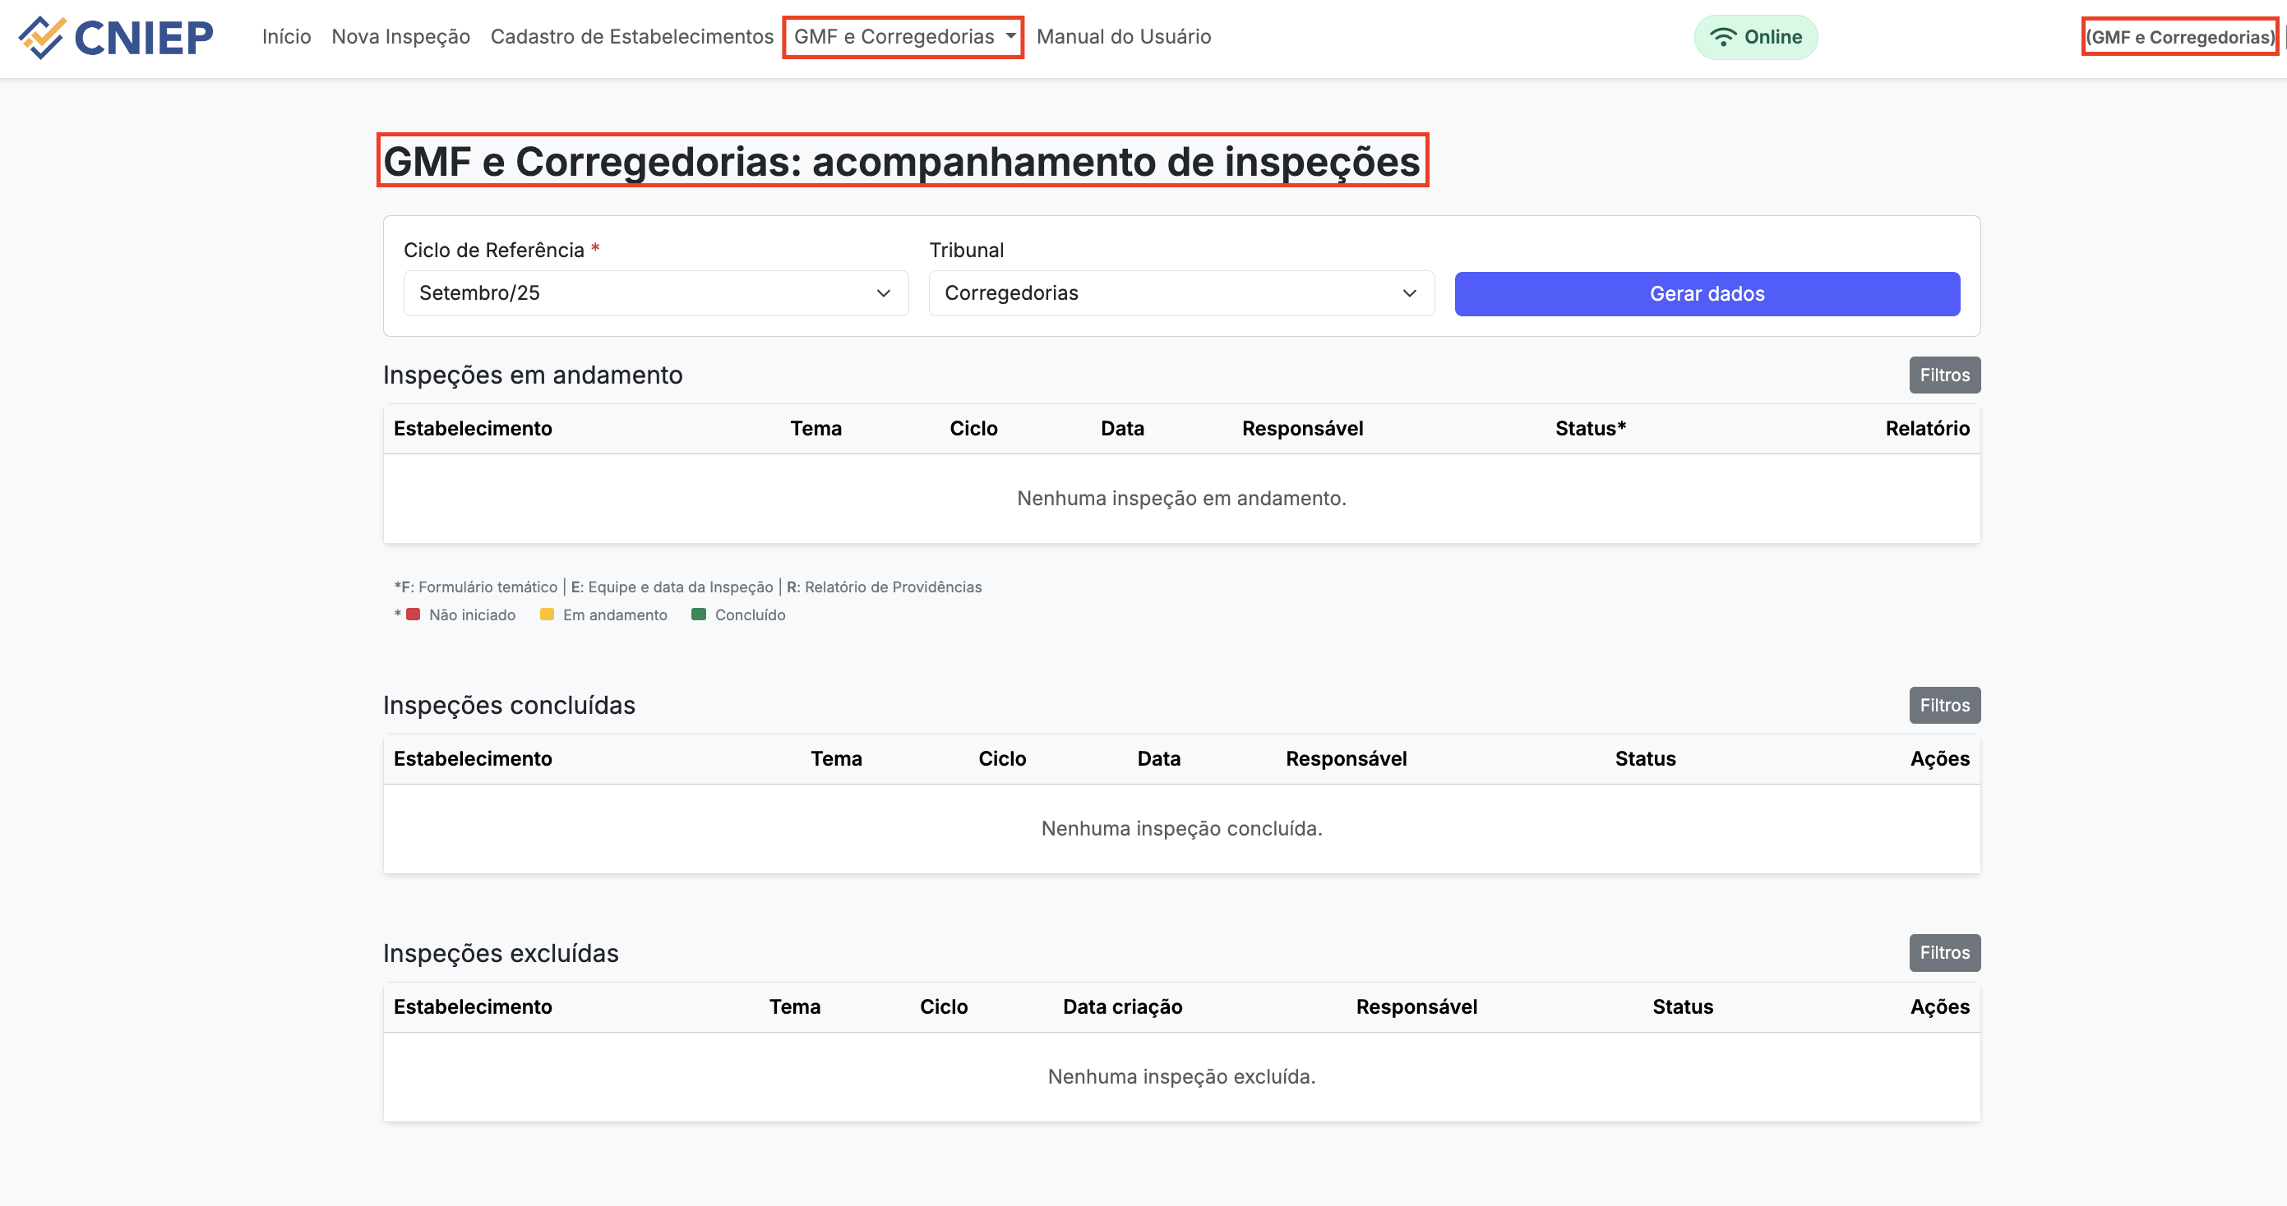Viewport: 2287px width, 1206px height.
Task: Open the Manual do Usuário link
Action: (x=1123, y=37)
